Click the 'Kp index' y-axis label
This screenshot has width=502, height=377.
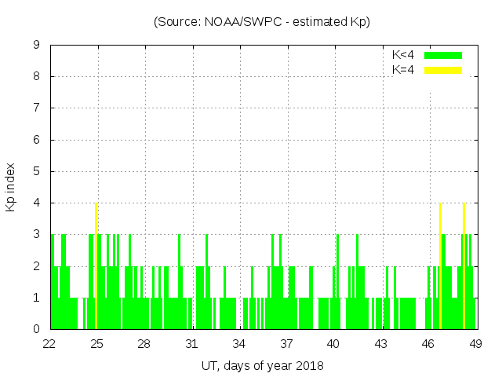click(11, 188)
